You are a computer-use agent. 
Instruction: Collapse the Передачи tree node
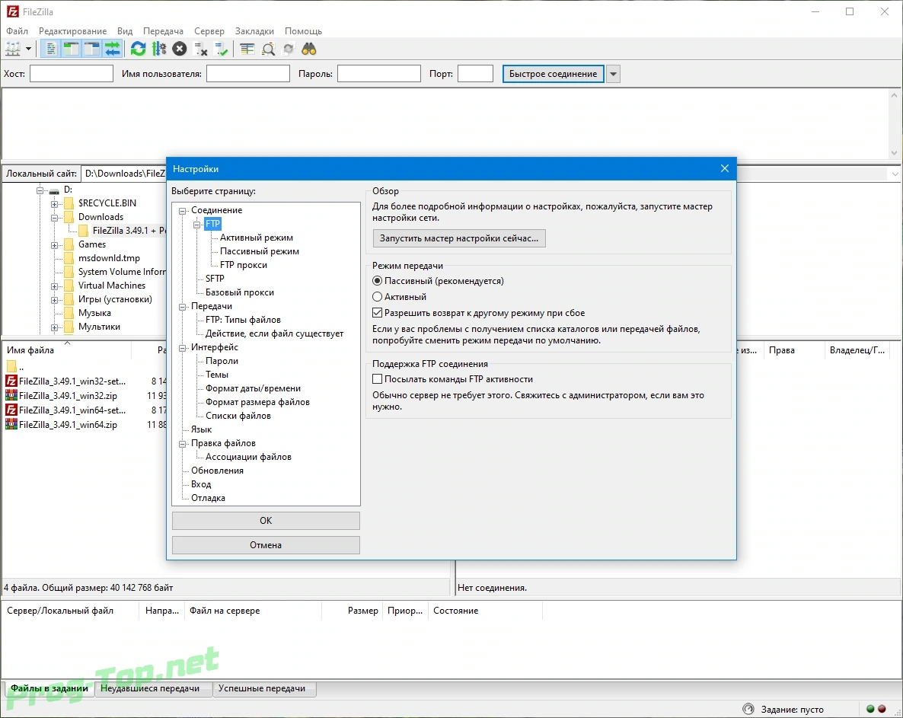183,307
